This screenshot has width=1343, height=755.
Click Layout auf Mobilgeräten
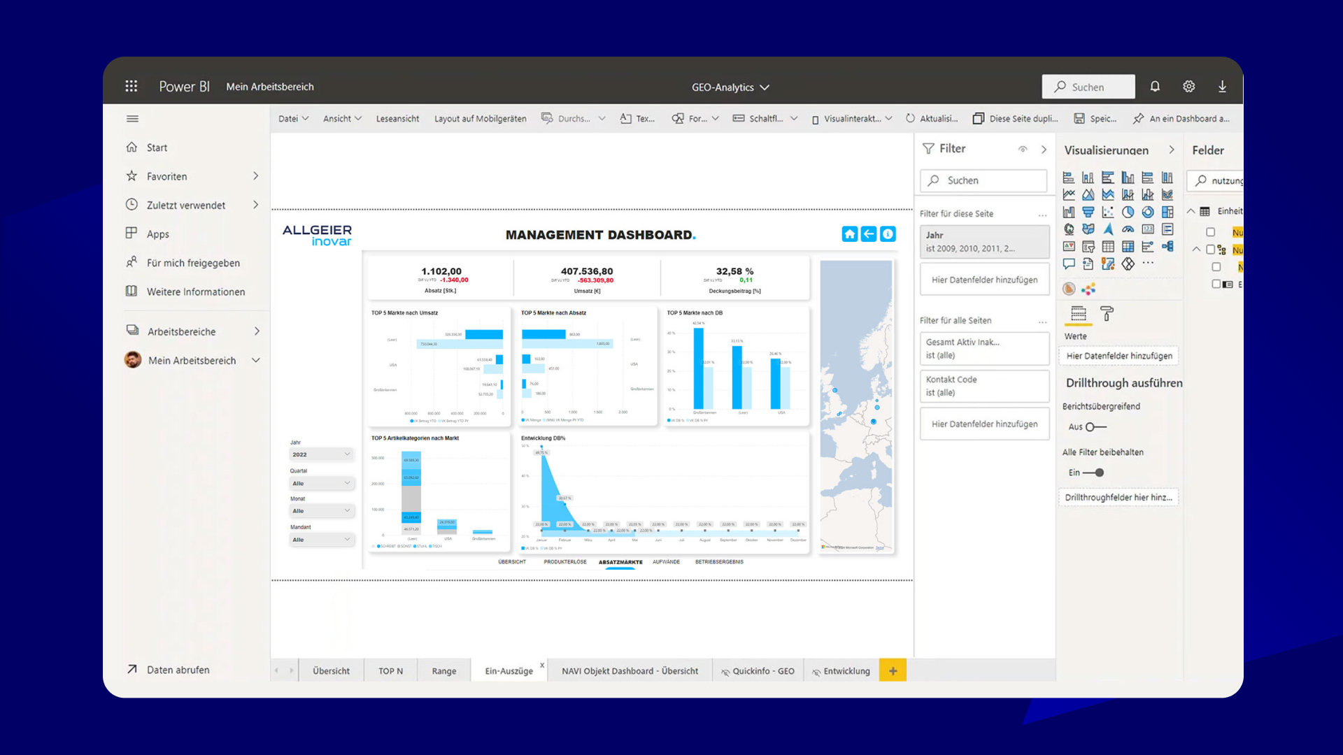tap(480, 119)
